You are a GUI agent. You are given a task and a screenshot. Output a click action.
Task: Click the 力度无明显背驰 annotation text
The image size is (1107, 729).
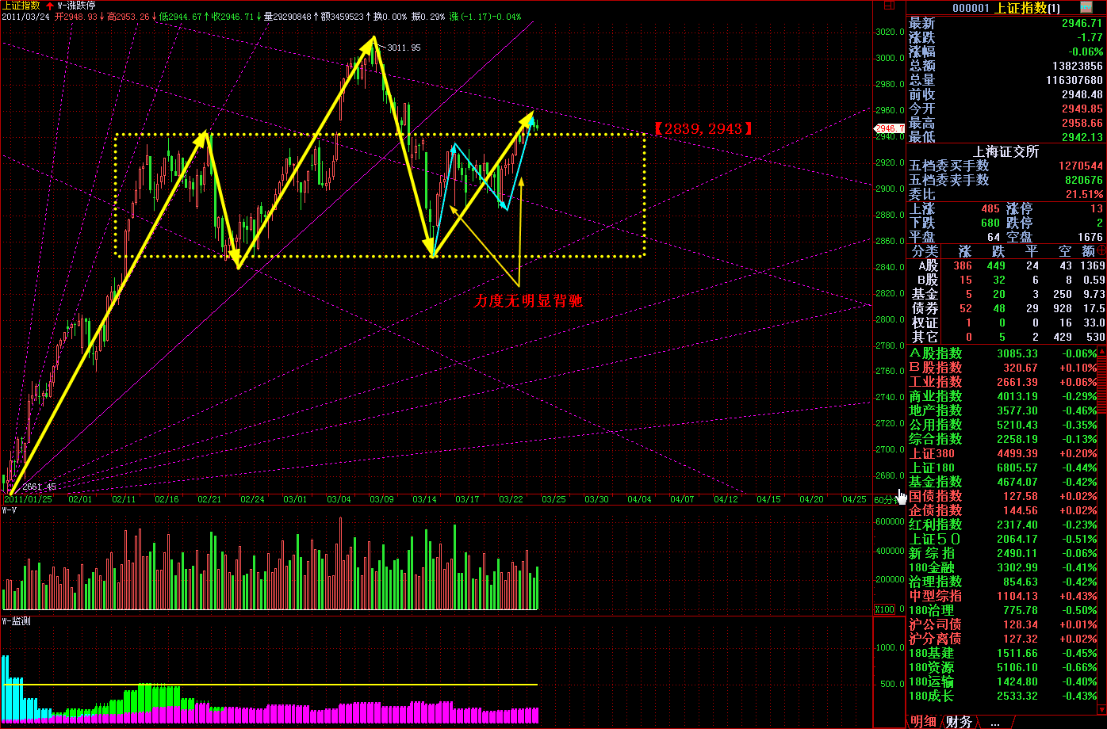(528, 301)
